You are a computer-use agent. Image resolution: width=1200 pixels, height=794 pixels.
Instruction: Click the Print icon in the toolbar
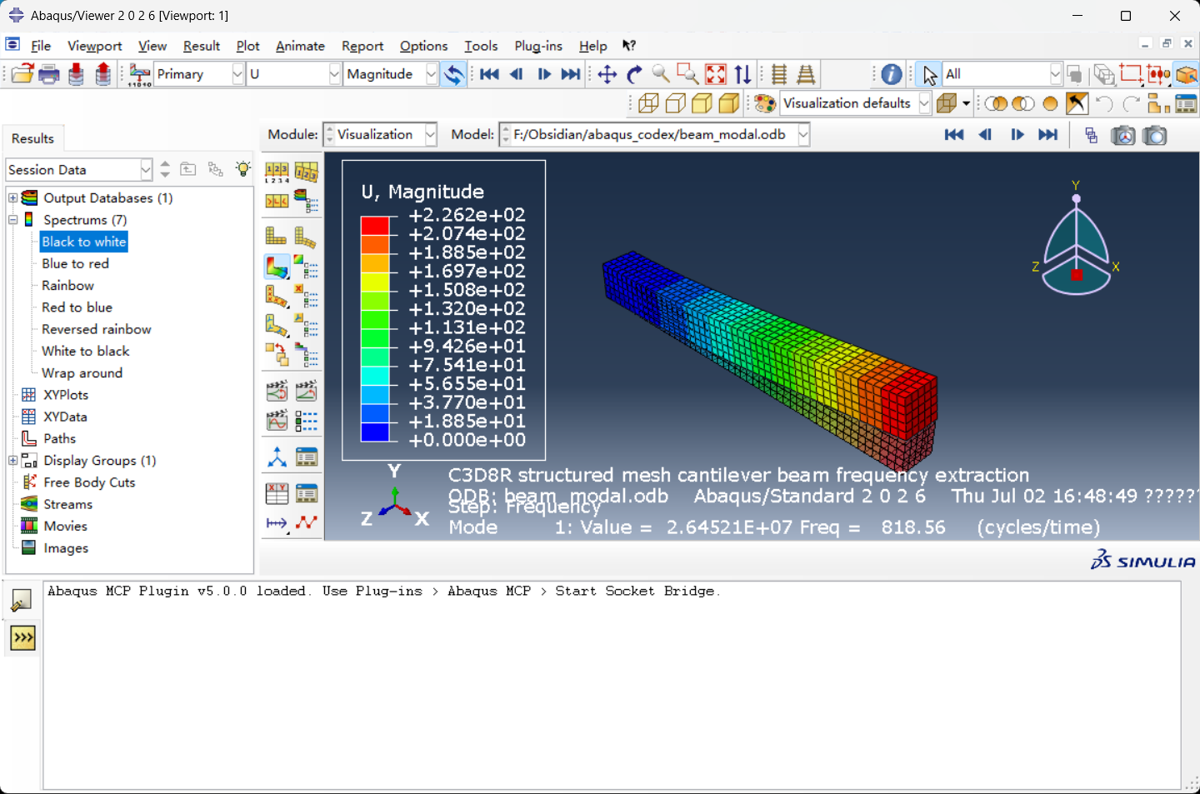49,74
